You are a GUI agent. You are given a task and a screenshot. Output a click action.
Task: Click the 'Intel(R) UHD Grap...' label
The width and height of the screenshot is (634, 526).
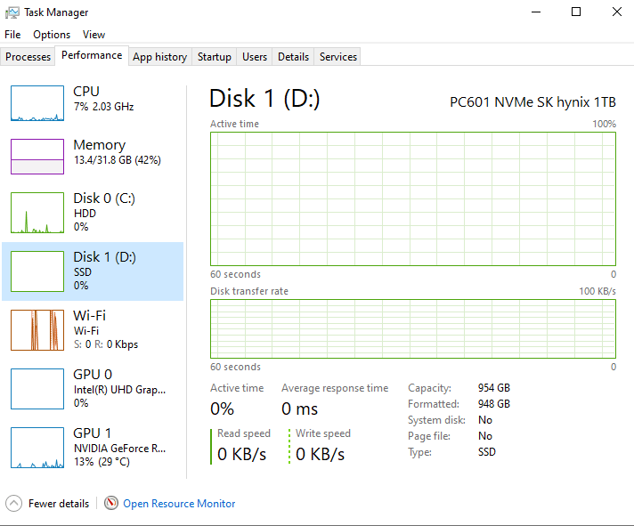(x=119, y=390)
